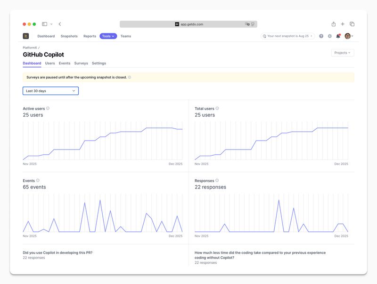The width and height of the screenshot is (377, 284).
Task: Toggle the browser sidebar icon
Action: click(x=44, y=24)
